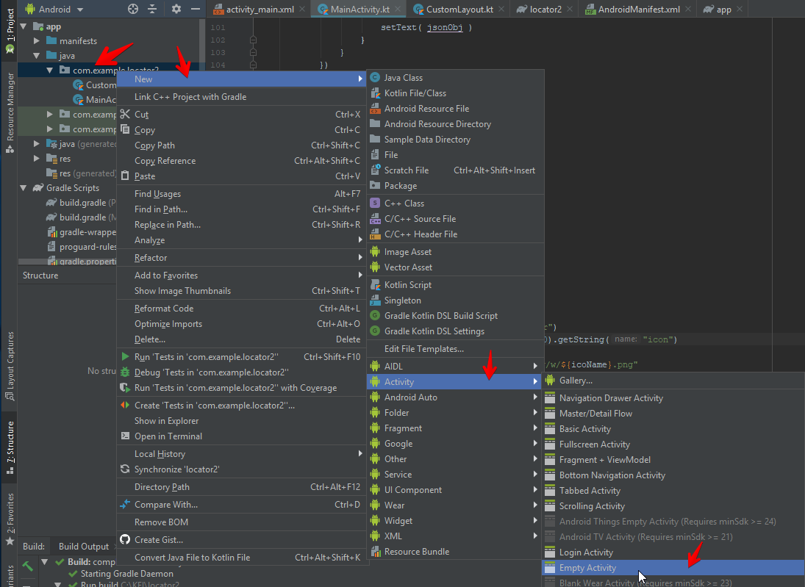Click the project settings gear icon

(176, 9)
